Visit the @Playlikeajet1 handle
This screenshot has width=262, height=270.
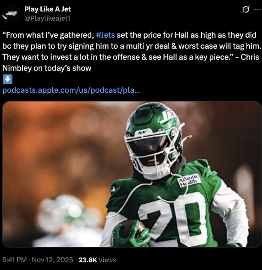point(47,18)
